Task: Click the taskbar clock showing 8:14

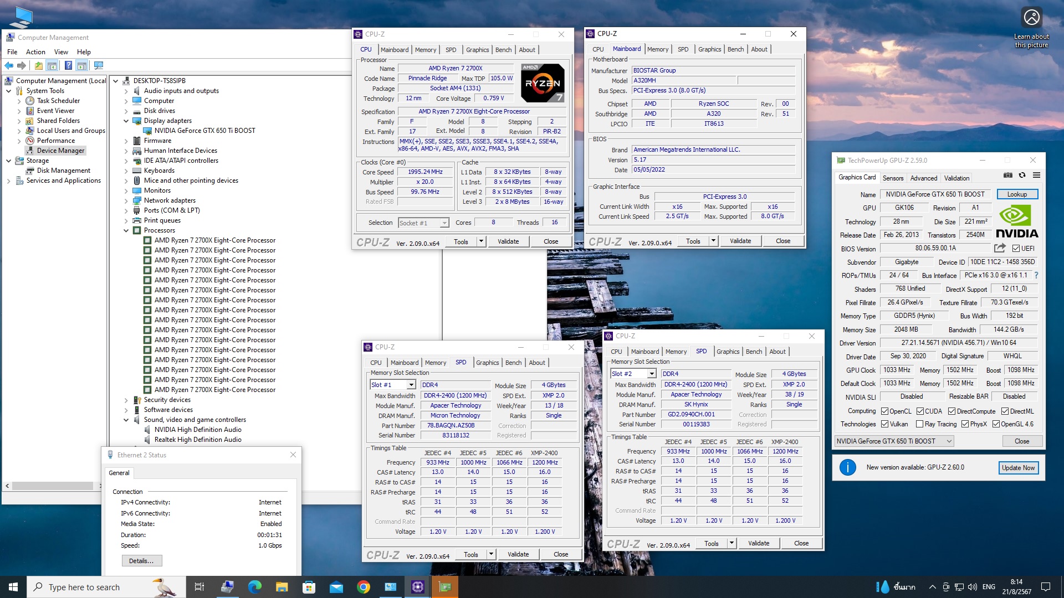Action: click(1016, 587)
